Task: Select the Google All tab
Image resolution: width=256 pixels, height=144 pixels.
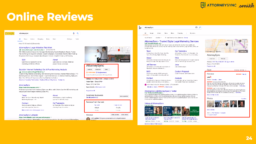Action: [20, 39]
